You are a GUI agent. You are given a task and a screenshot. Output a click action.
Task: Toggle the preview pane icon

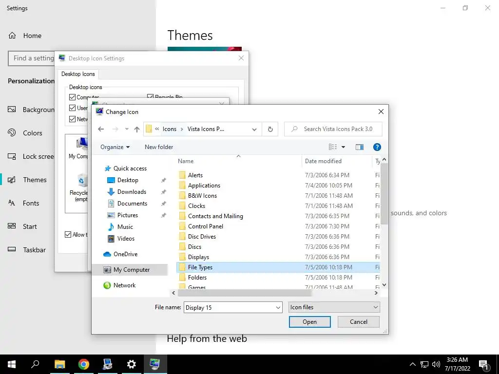pyautogui.click(x=360, y=147)
